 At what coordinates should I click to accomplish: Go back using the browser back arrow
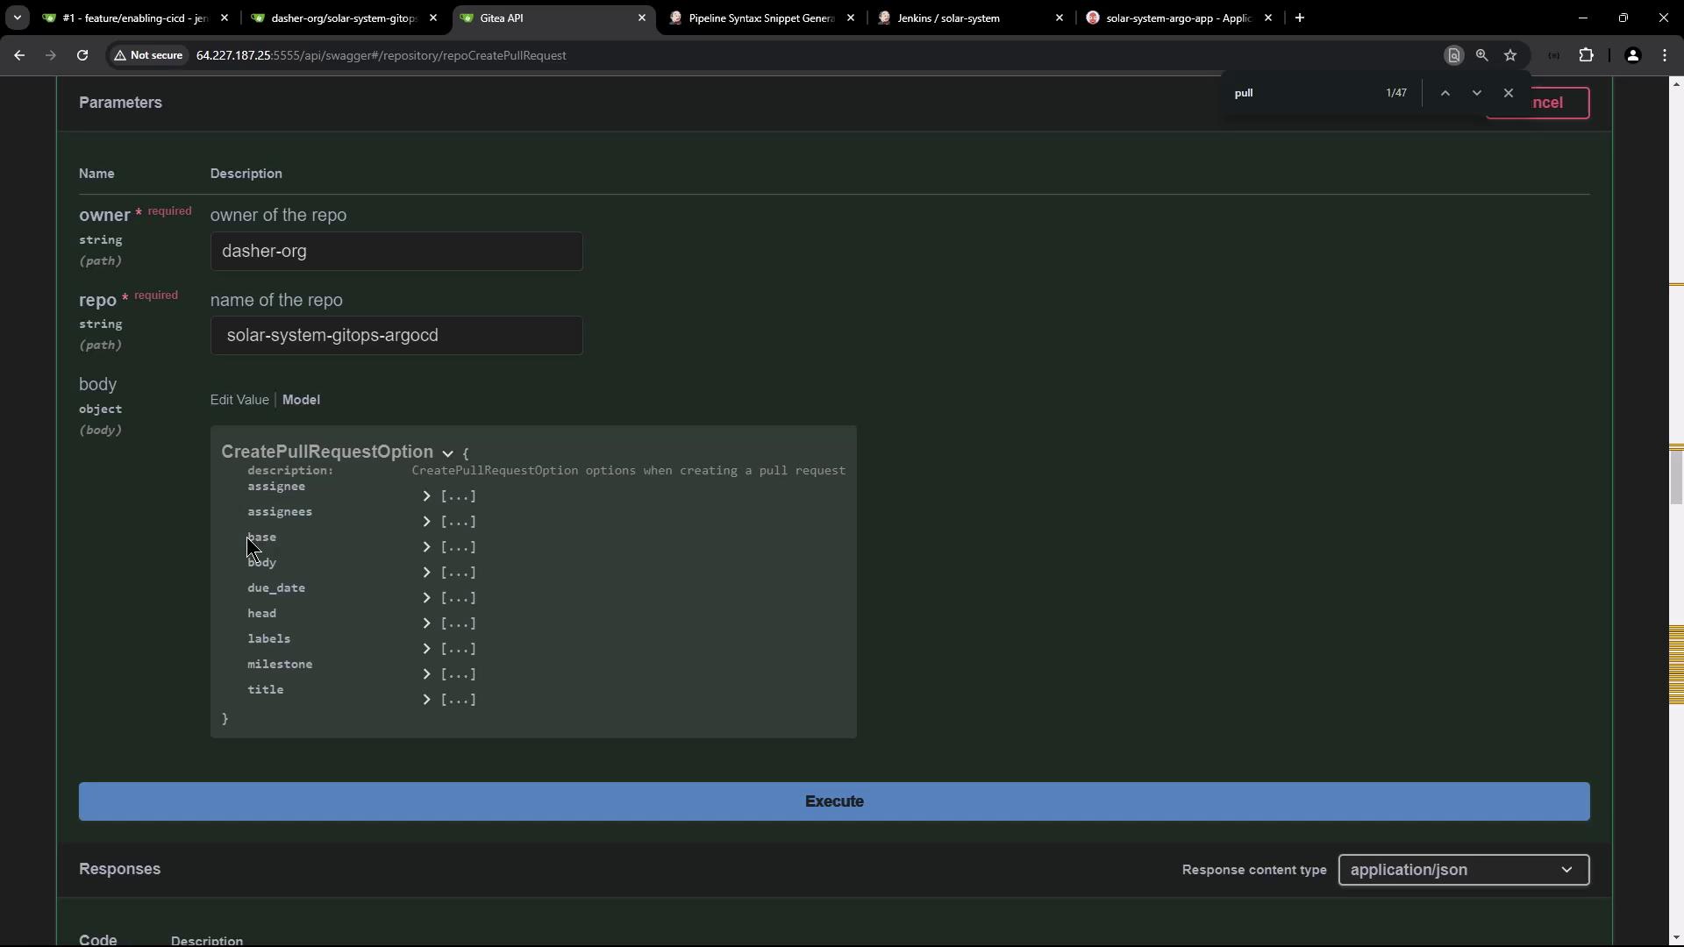(x=19, y=55)
